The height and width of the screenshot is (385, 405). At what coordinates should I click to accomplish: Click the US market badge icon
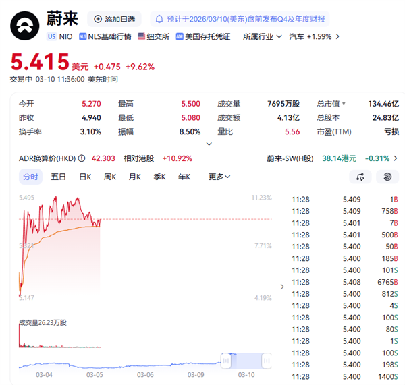coord(52,36)
